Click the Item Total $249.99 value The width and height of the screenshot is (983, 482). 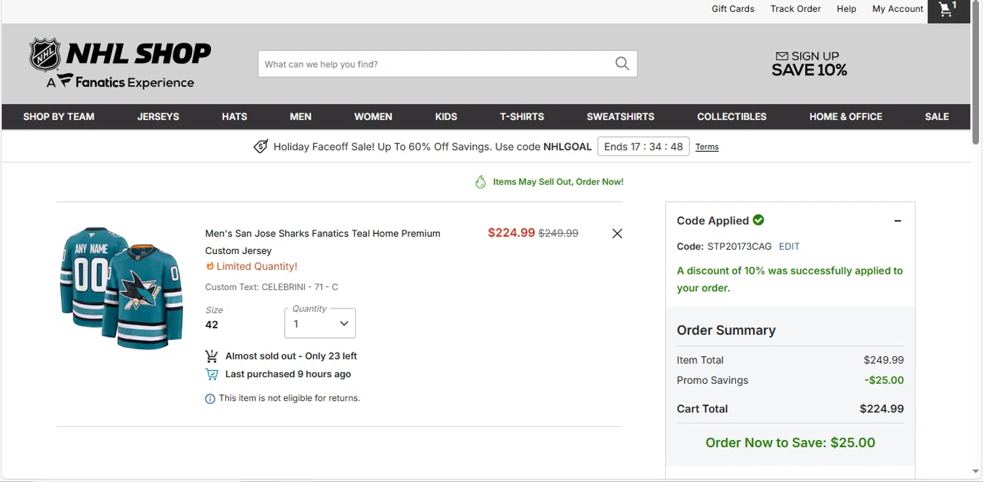883,360
